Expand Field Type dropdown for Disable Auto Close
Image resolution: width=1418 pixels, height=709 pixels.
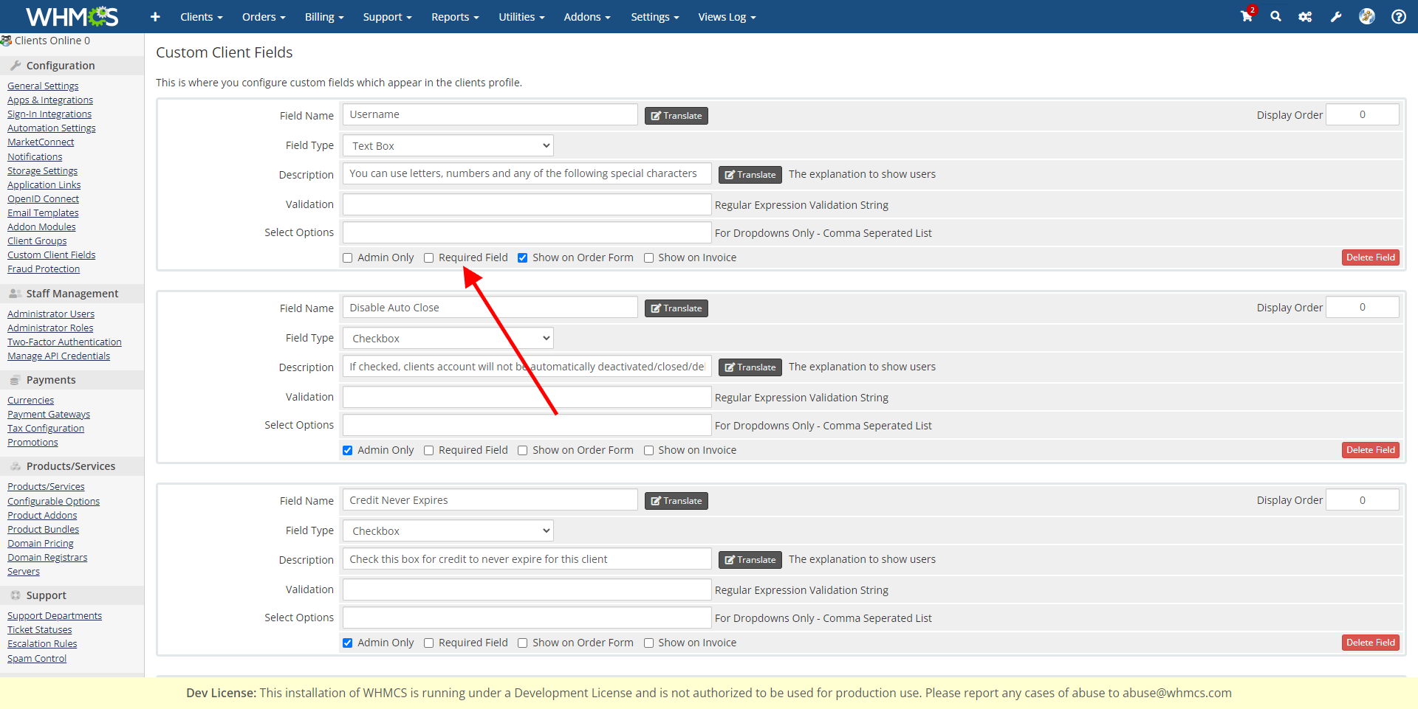point(448,339)
